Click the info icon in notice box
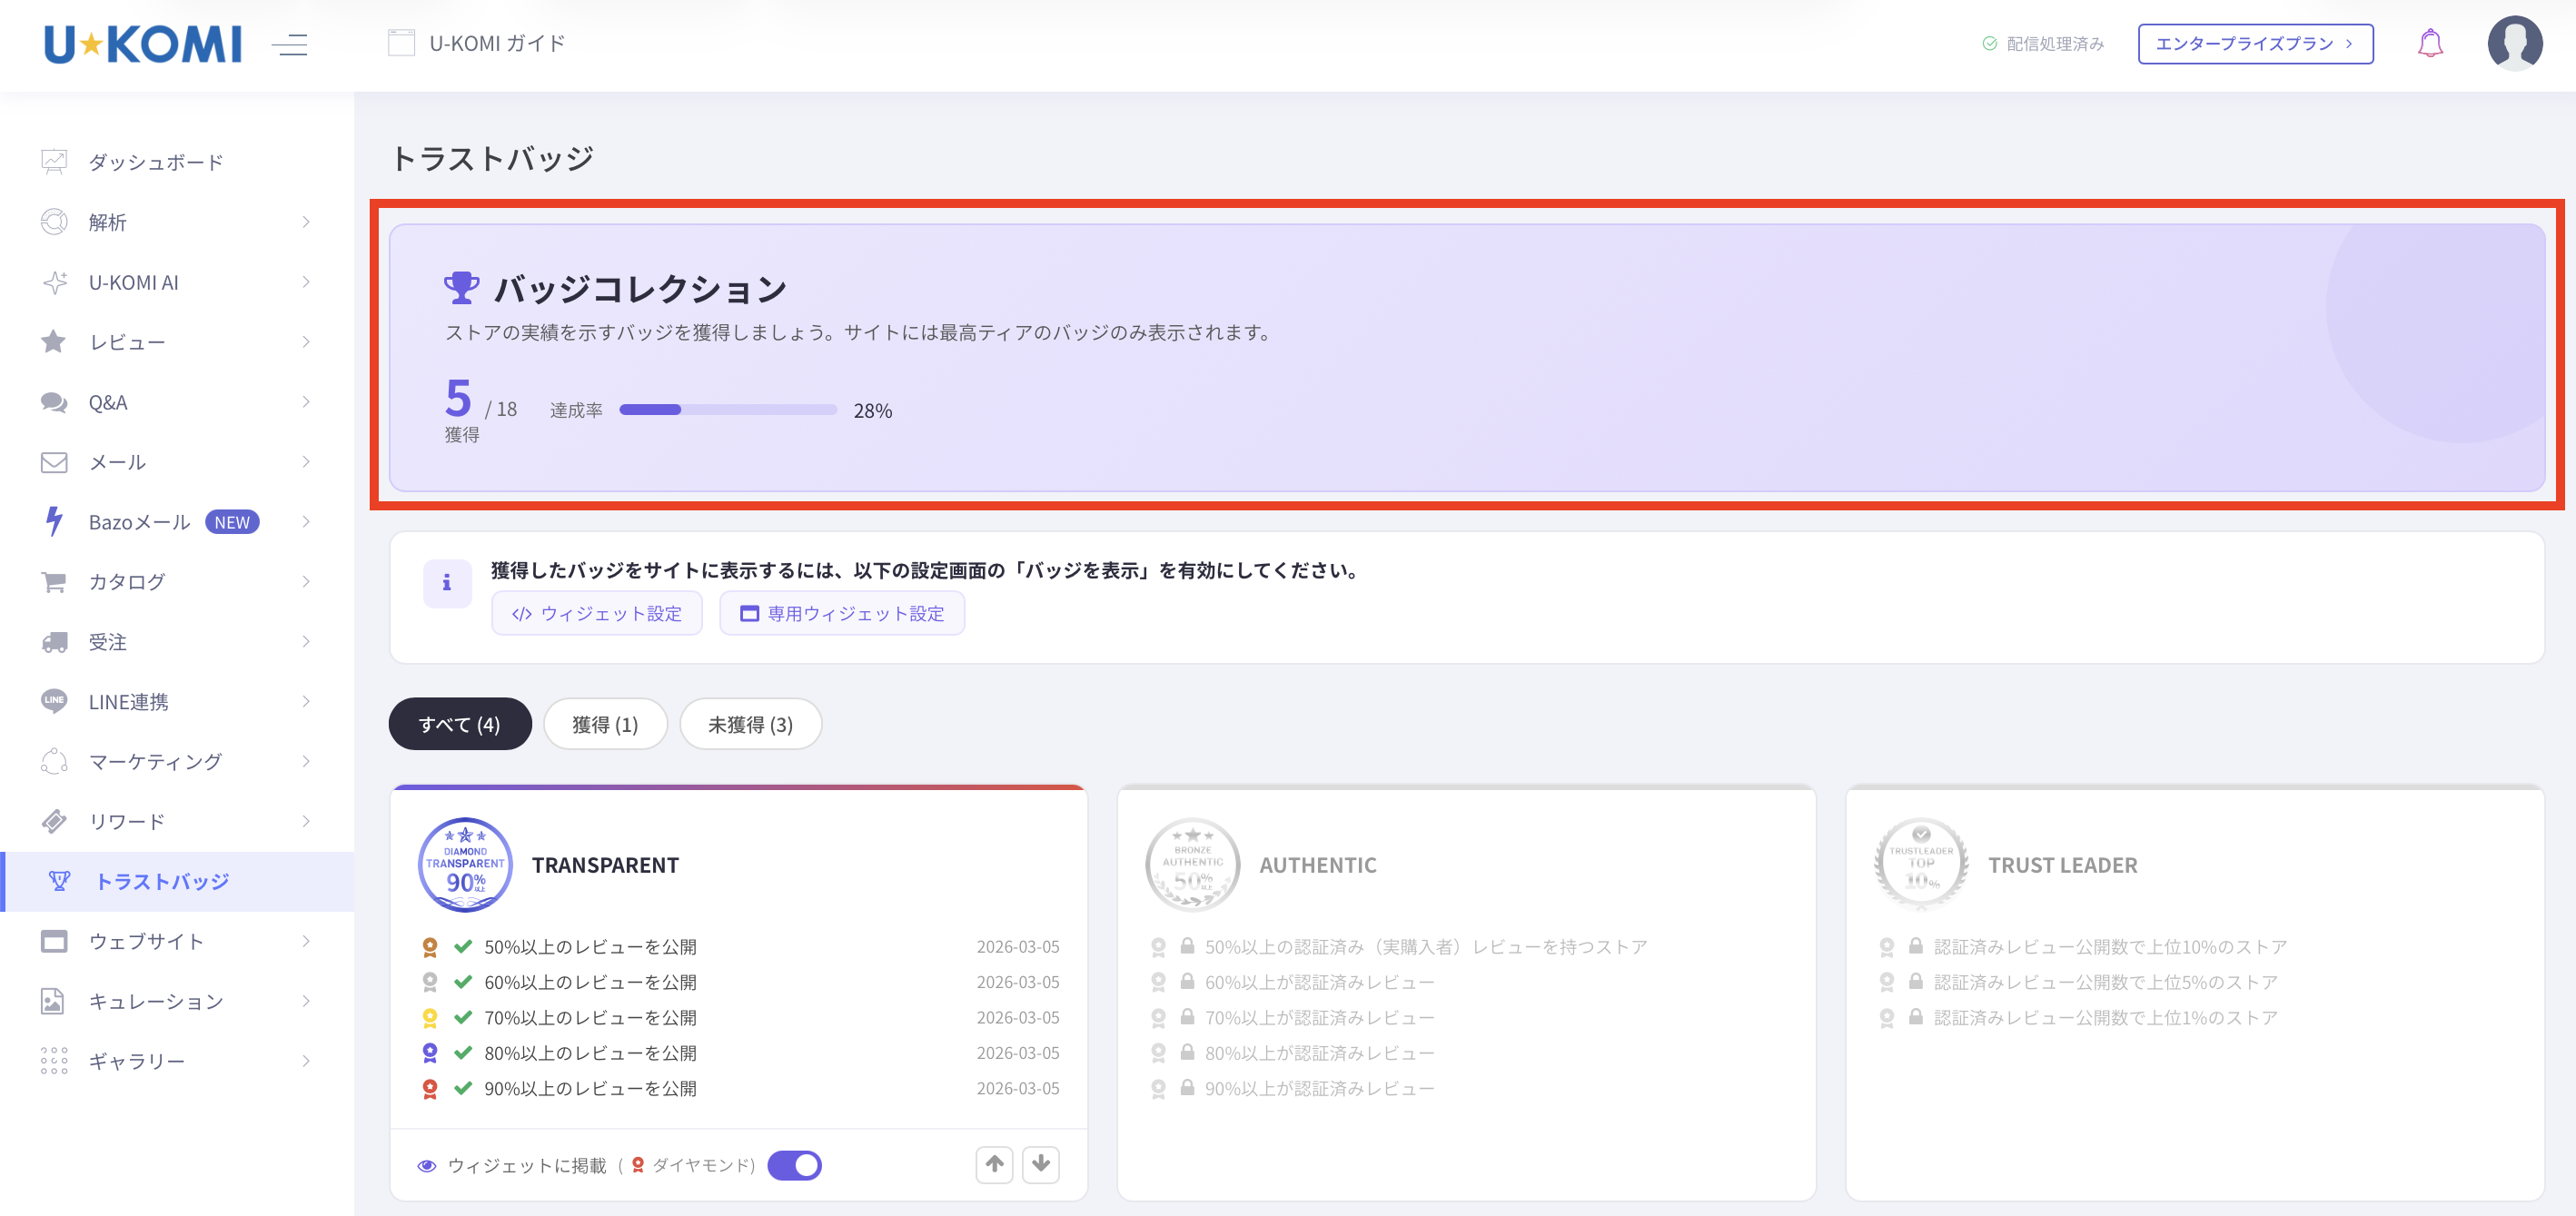2576x1216 pixels. [x=447, y=583]
